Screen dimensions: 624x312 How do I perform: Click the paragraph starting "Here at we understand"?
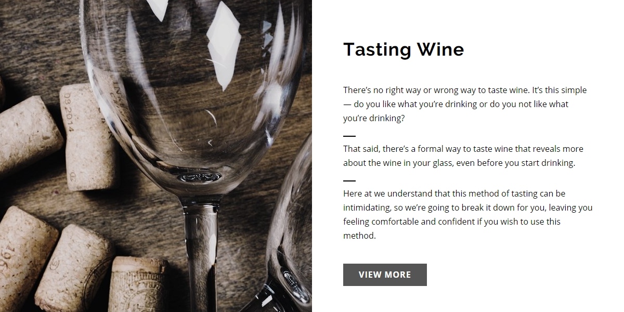pos(467,214)
